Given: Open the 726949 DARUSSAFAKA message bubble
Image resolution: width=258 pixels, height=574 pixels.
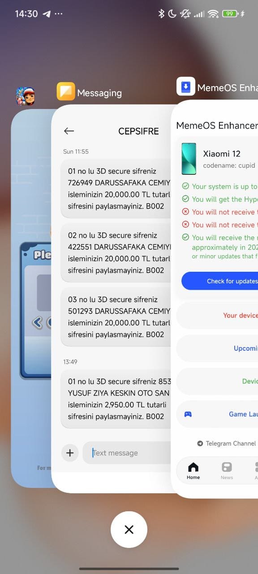Looking at the screenshot, I should pyautogui.click(x=116, y=189).
